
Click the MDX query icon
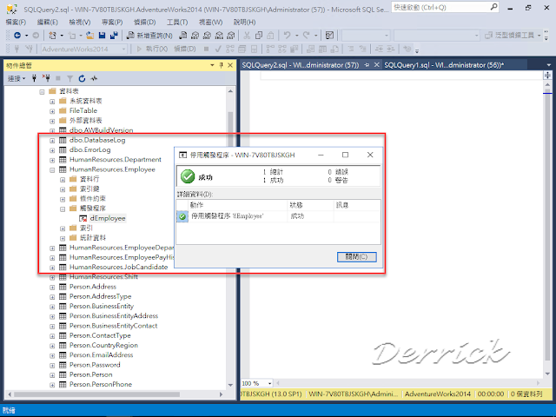click(195, 35)
